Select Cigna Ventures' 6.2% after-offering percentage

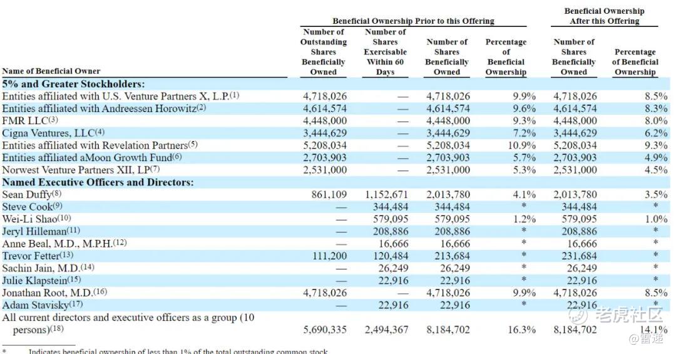656,133
